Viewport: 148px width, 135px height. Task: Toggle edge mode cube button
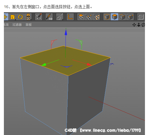122,17
